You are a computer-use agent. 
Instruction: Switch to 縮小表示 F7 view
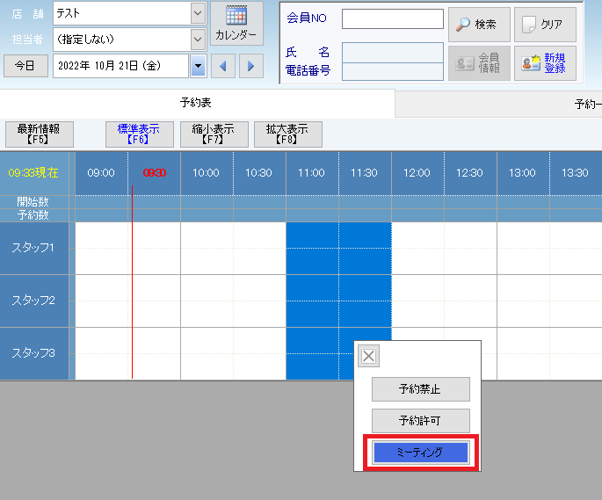coord(214,134)
